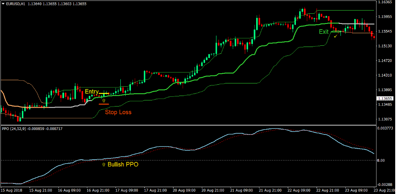Click the 17 Aug 09:00 time label
Image resolution: width=396 pixels, height=194 pixels.
point(127,190)
